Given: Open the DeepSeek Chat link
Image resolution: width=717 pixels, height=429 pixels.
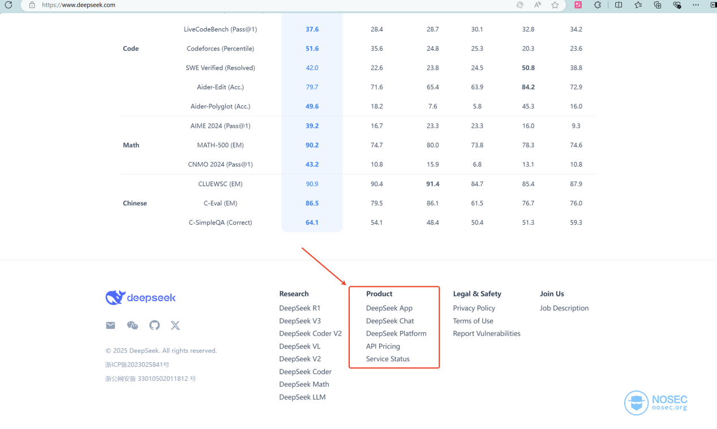Looking at the screenshot, I should [x=390, y=321].
